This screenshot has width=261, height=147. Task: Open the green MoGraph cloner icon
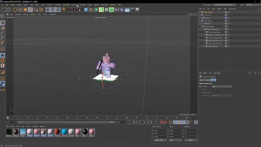pos(111,10)
